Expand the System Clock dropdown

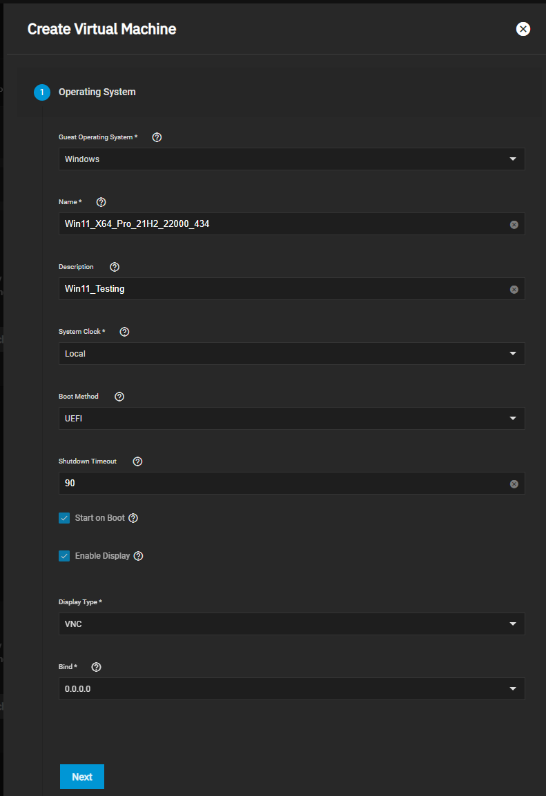[291, 354]
